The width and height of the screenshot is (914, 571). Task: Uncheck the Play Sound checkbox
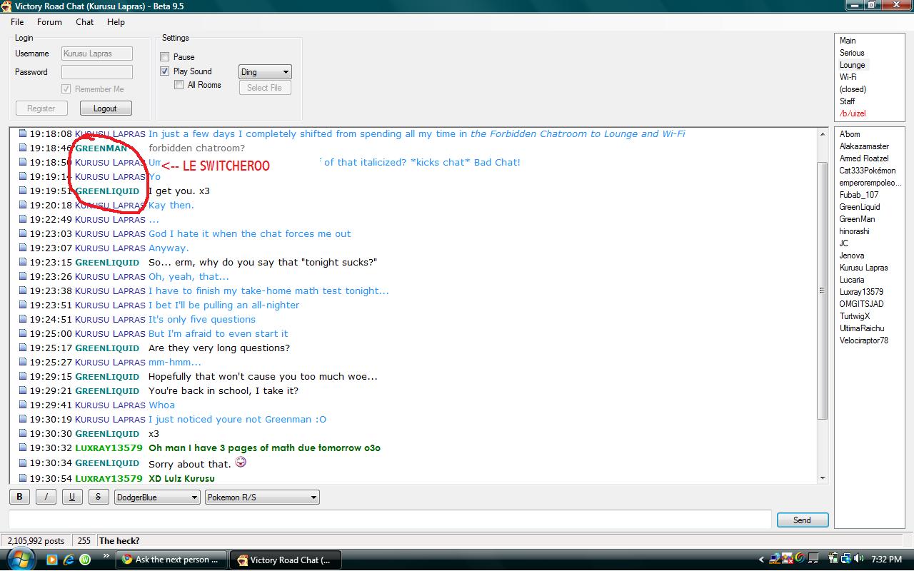point(165,71)
